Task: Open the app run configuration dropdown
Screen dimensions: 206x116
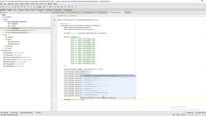Action: click(x=40, y=7)
